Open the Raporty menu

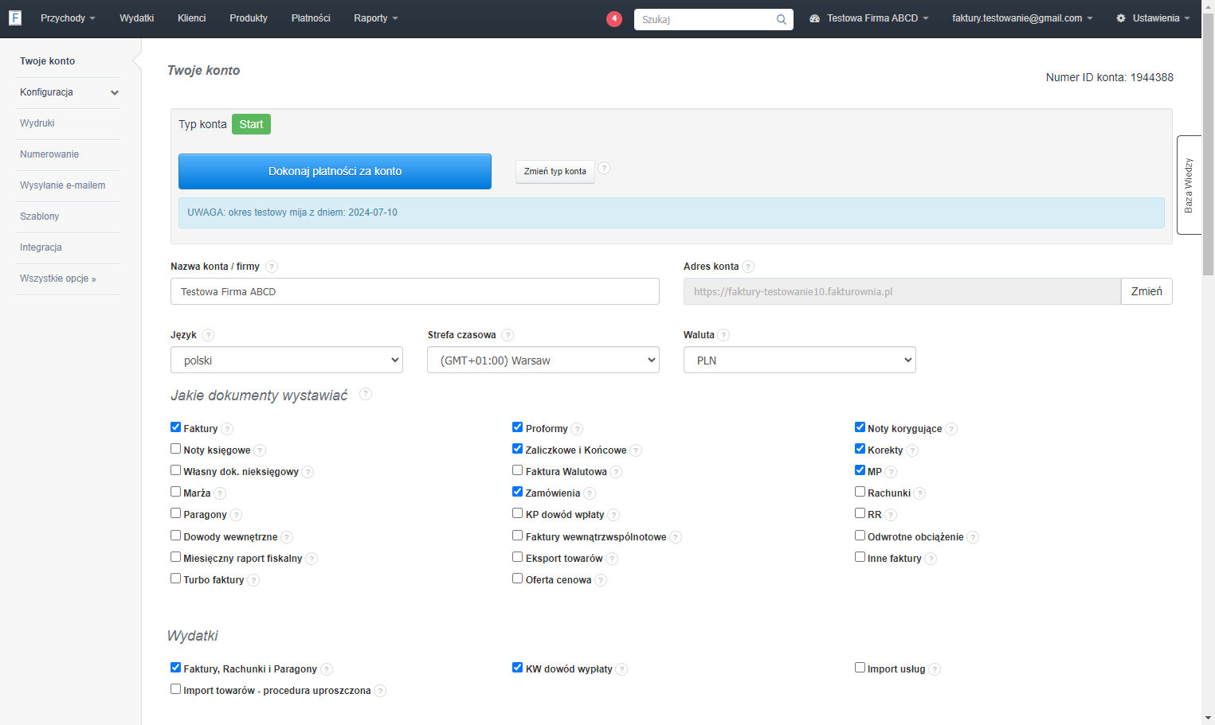pos(376,18)
